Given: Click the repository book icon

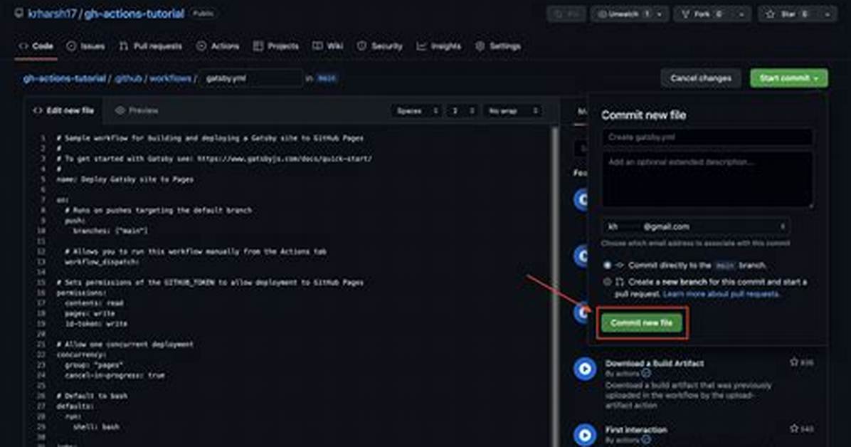Looking at the screenshot, I should tap(19, 14).
